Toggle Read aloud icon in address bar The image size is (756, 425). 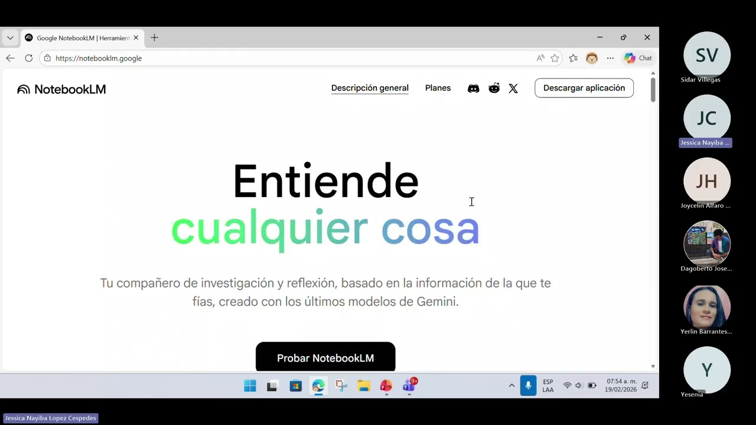click(x=540, y=58)
